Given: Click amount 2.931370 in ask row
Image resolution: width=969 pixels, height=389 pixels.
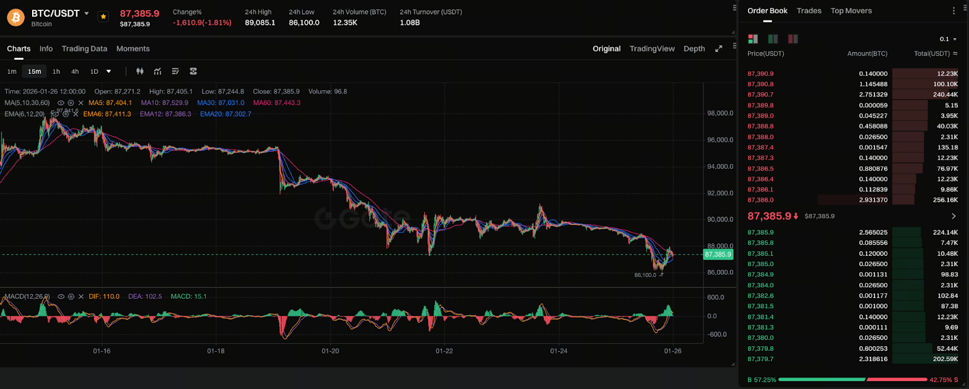Looking at the screenshot, I should (873, 200).
